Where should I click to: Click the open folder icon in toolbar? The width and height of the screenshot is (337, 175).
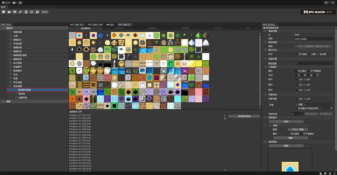[9, 12]
